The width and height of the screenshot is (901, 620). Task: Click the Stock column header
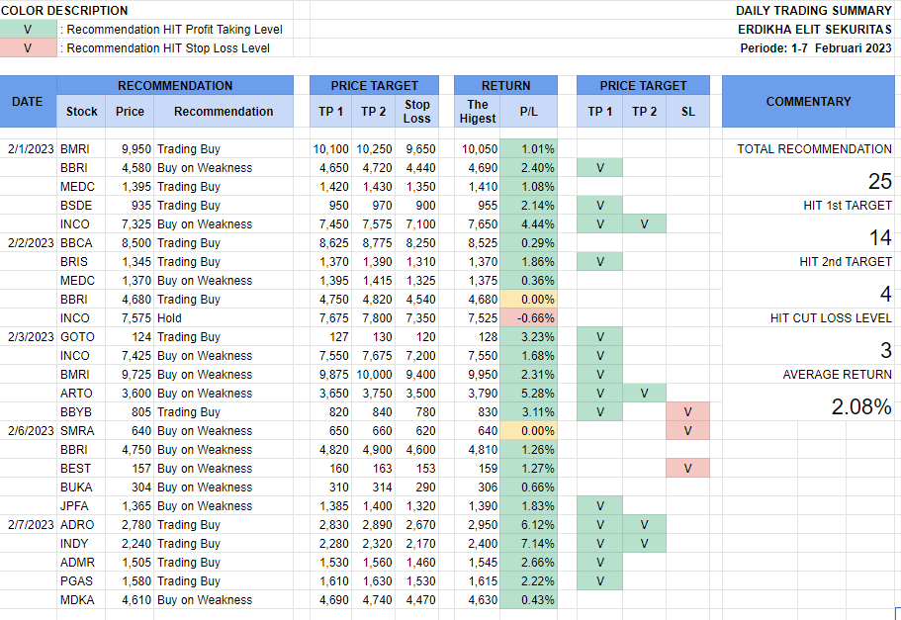coord(82,112)
